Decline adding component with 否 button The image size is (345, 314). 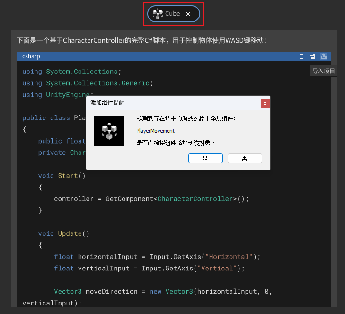coord(245,159)
